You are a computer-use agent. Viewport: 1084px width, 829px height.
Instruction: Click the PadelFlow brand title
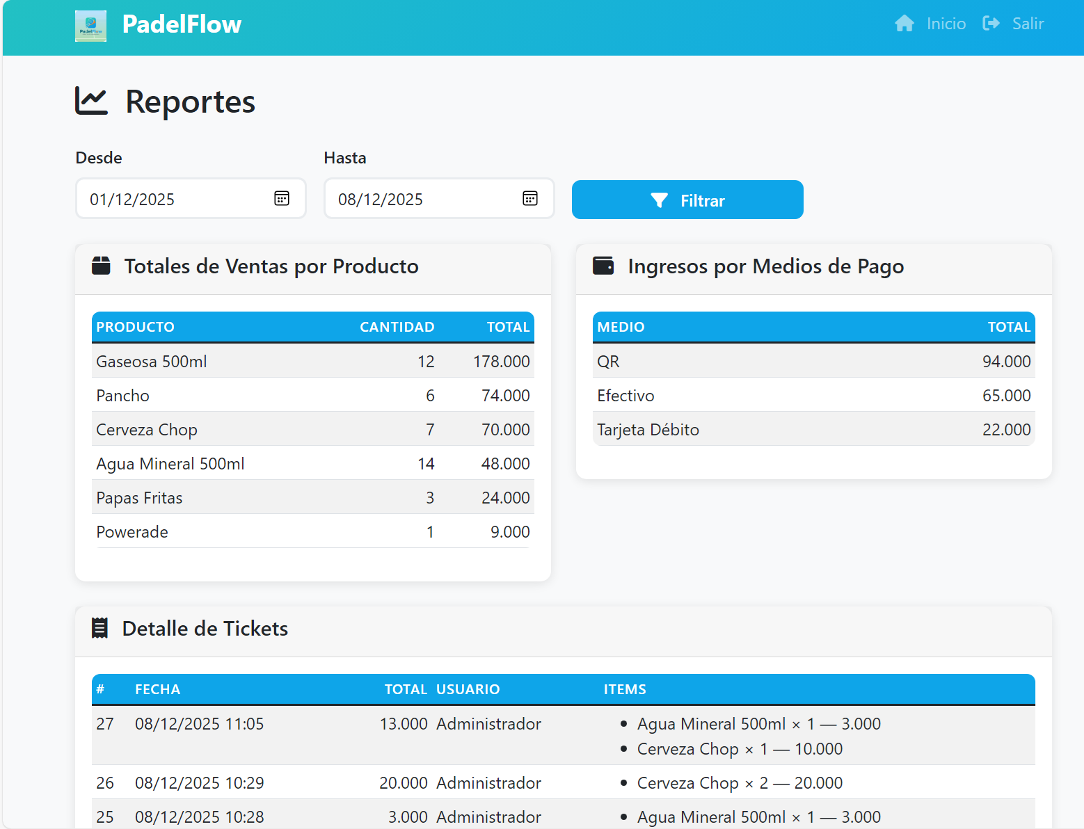coord(182,24)
